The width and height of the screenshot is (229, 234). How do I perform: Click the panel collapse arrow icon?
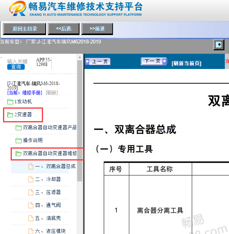point(219,45)
